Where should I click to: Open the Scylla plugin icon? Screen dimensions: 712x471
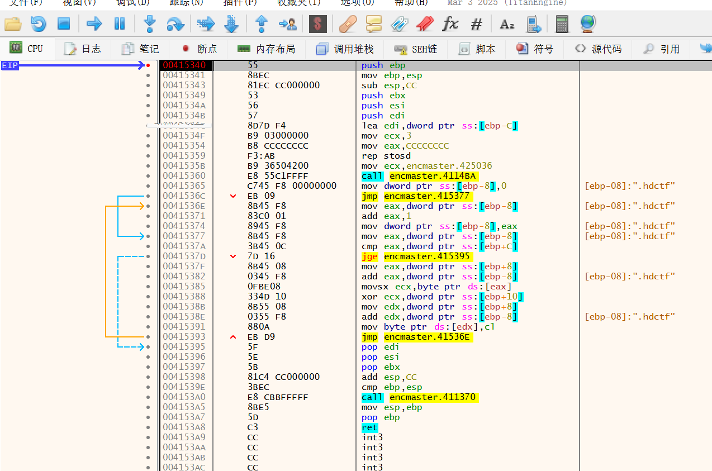pyautogui.click(x=317, y=23)
